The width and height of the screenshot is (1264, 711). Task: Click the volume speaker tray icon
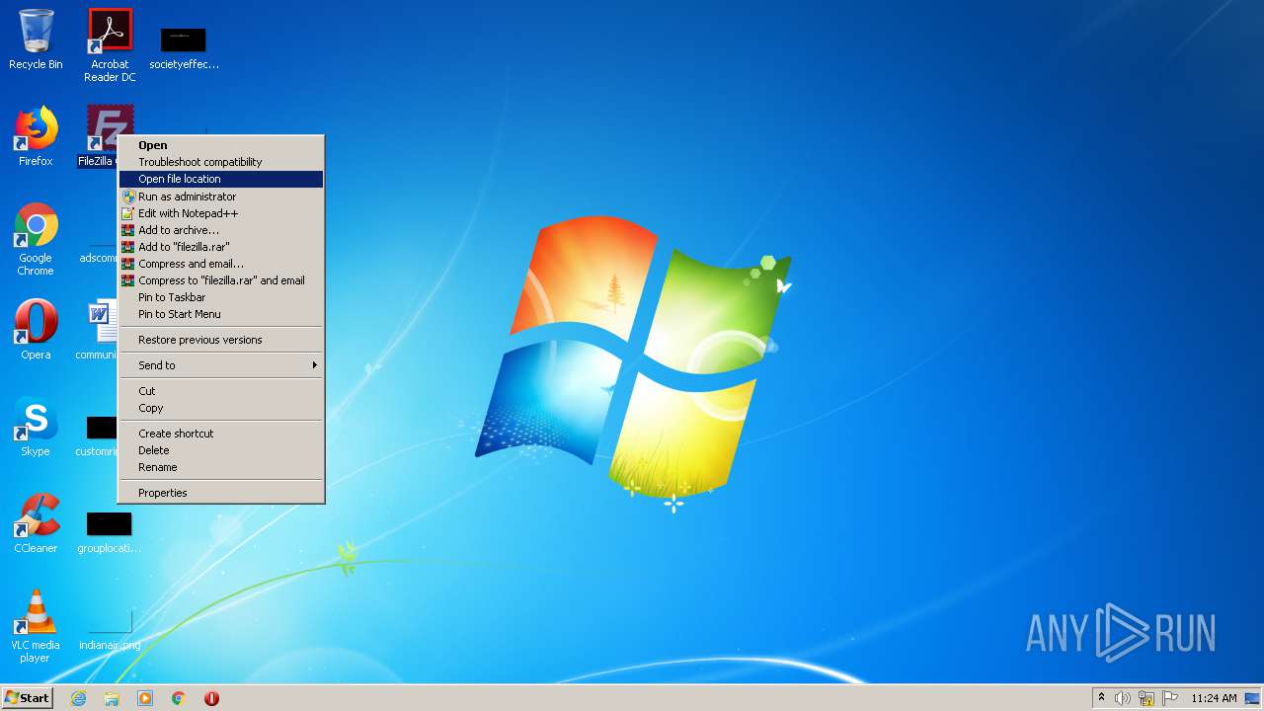coord(1123,698)
